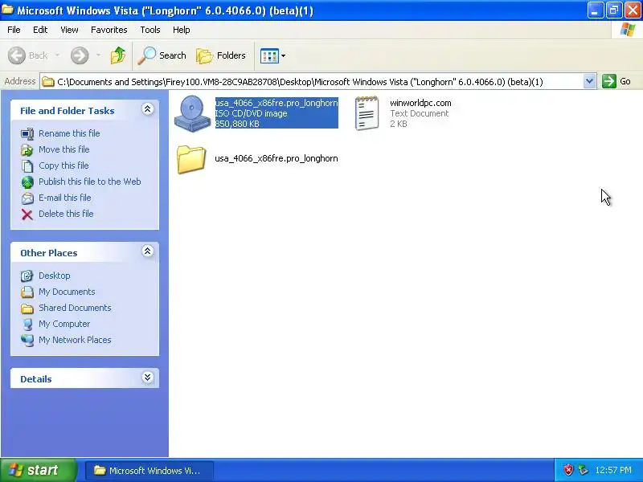Click the Forward navigation arrow icon

(x=80, y=55)
